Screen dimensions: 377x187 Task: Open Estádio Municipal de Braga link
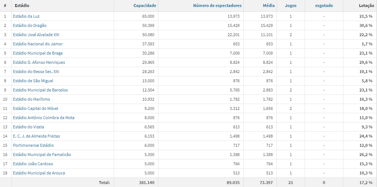click(38, 53)
